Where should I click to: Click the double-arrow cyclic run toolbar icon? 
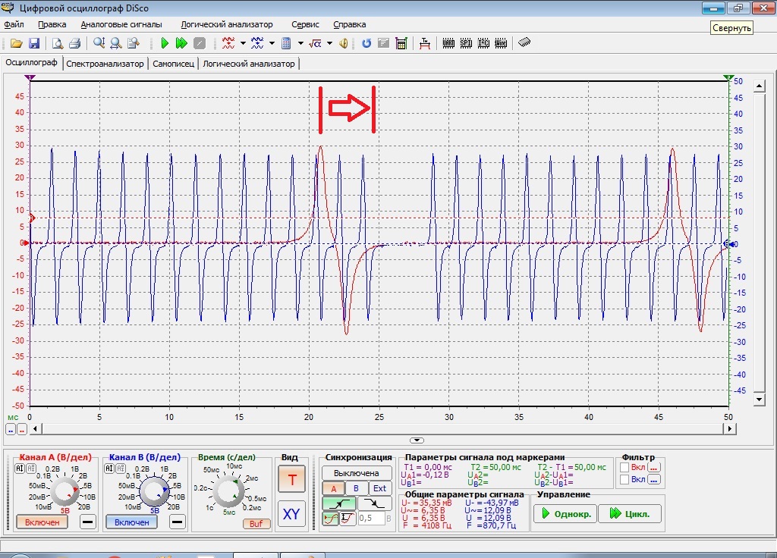181,43
